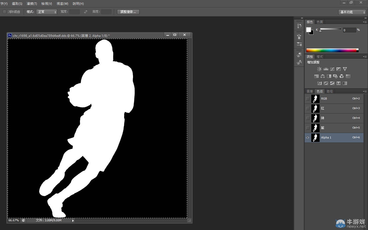Image resolution: width=368 pixels, height=230 pixels.
Task: Add a Color Lookup adjustment
Action: [x=348, y=76]
